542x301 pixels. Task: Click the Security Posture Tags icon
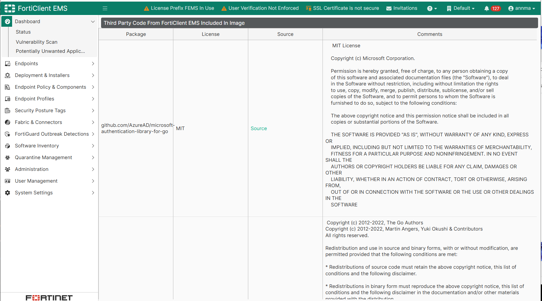tap(8, 111)
